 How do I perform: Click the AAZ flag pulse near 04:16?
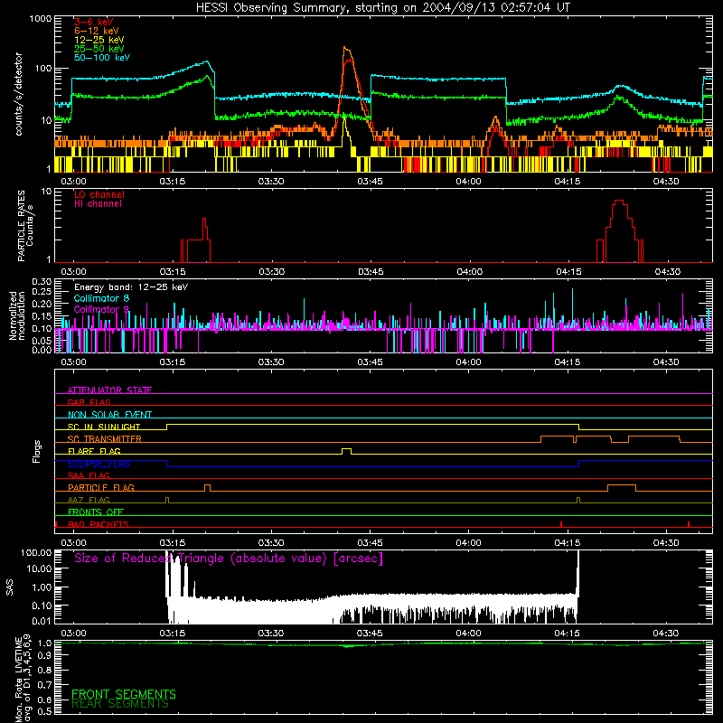pyautogui.click(x=578, y=500)
